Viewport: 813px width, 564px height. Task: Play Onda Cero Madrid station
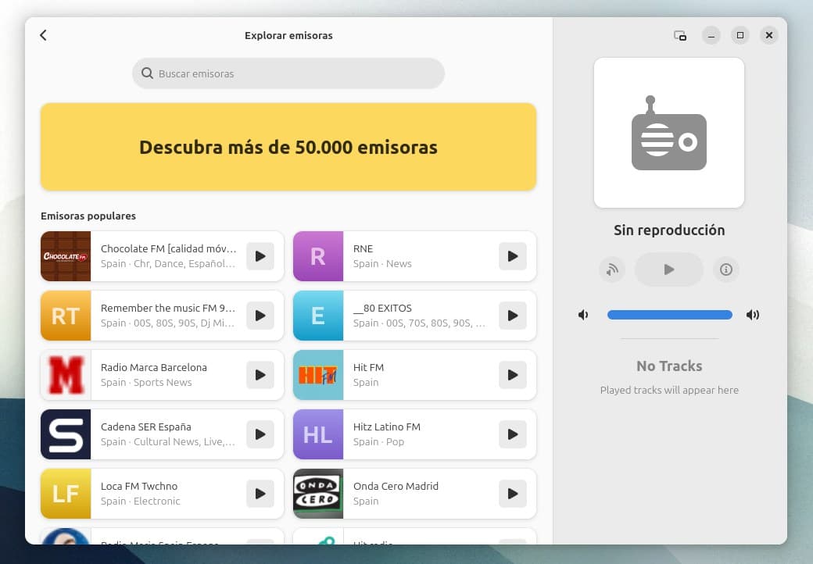click(513, 494)
